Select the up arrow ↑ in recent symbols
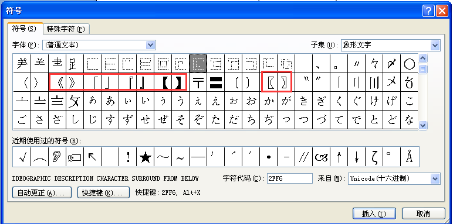453x224 pixels. point(339,157)
